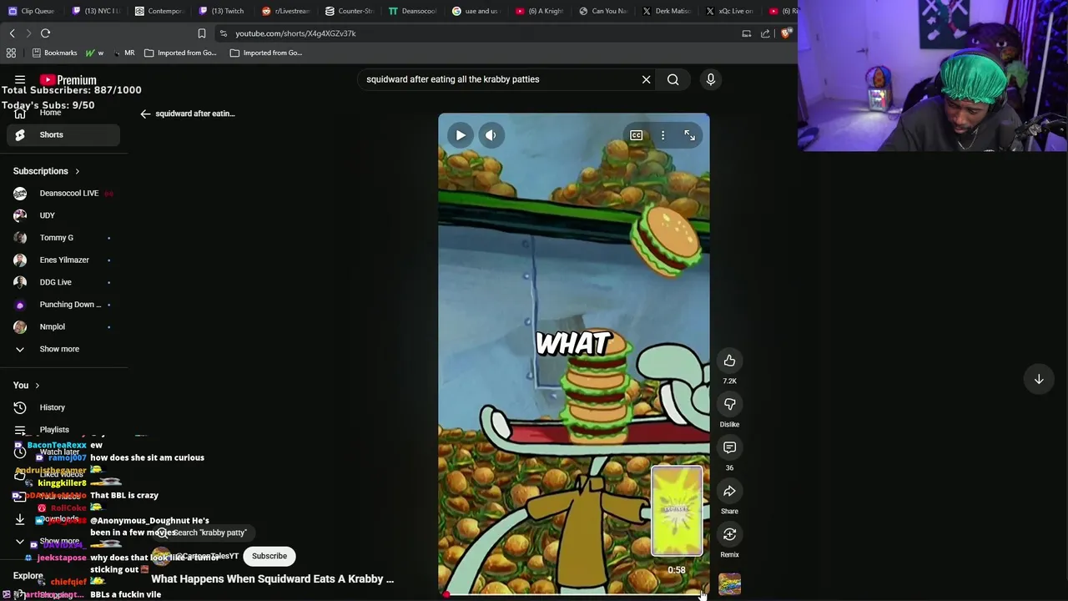Viewport: 1068px width, 601px height.
Task: Switch to the (6) A Knight tab
Action: (539, 11)
